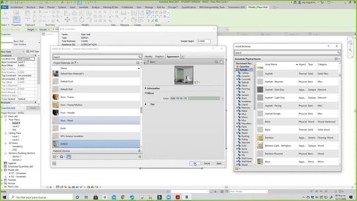Image resolution: width=357 pixels, height=201 pixels.
Task: Click the Asset Browser help question mark
Action: [x=329, y=46]
